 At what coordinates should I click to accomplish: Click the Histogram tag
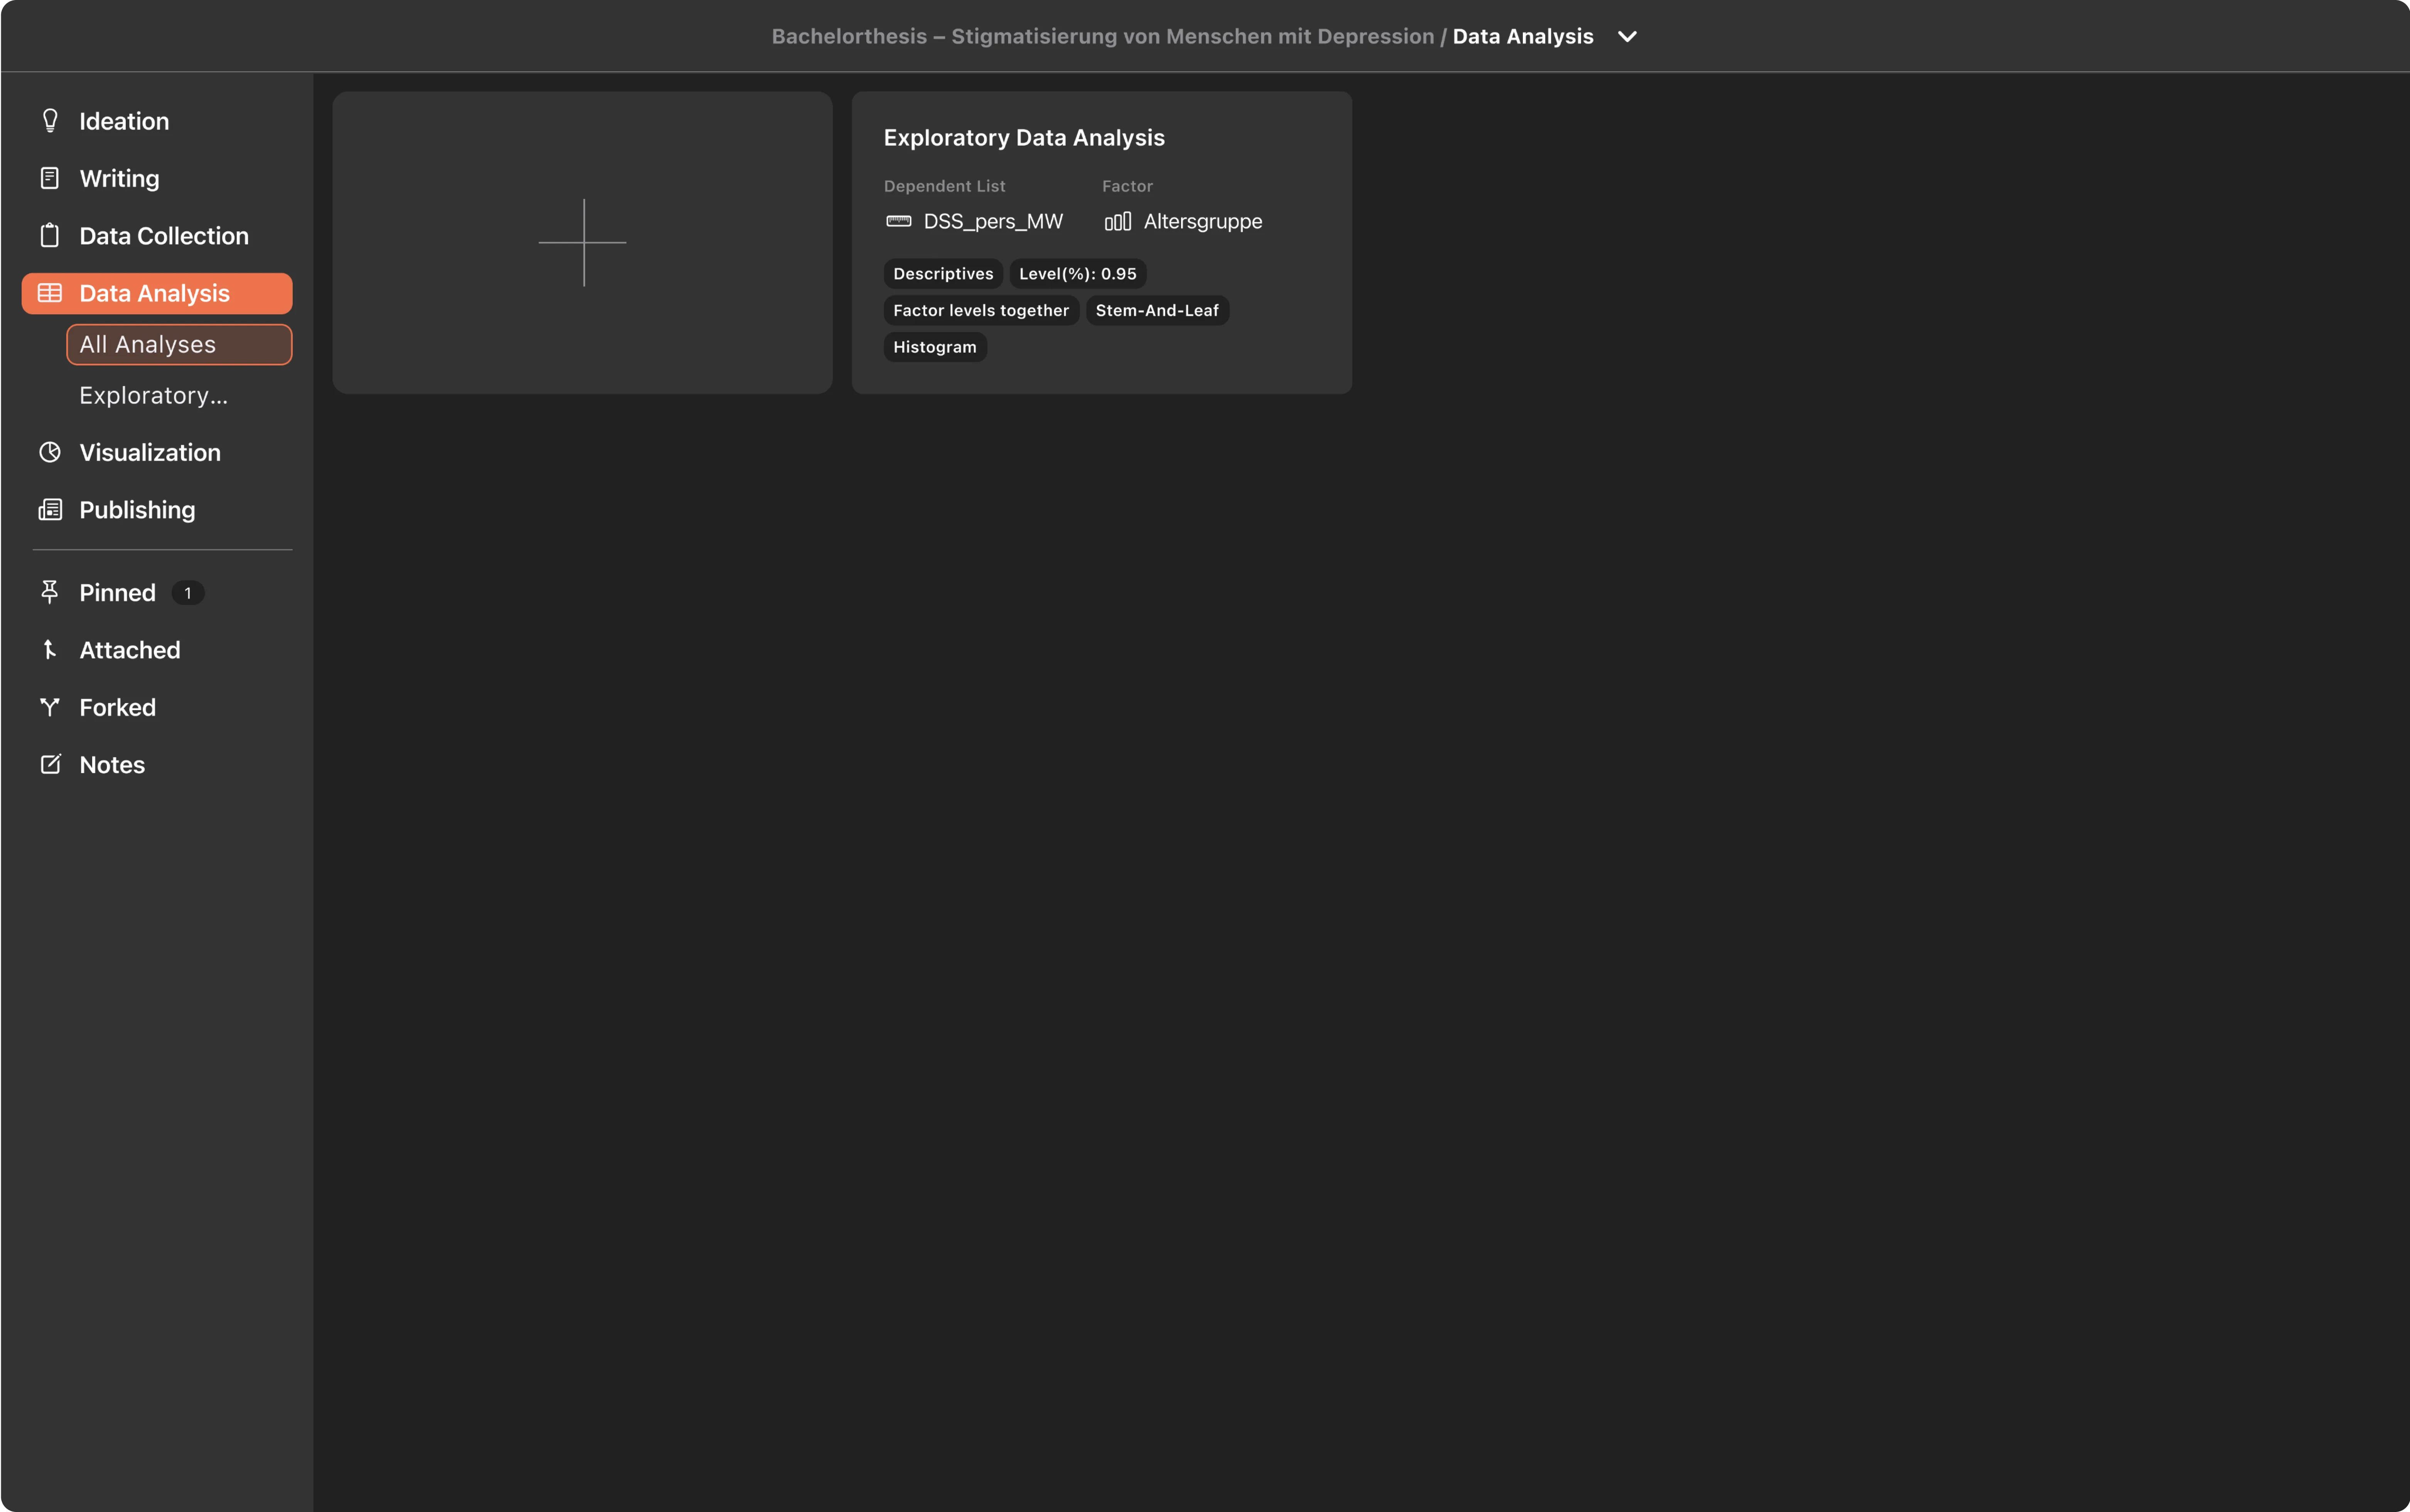(935, 347)
